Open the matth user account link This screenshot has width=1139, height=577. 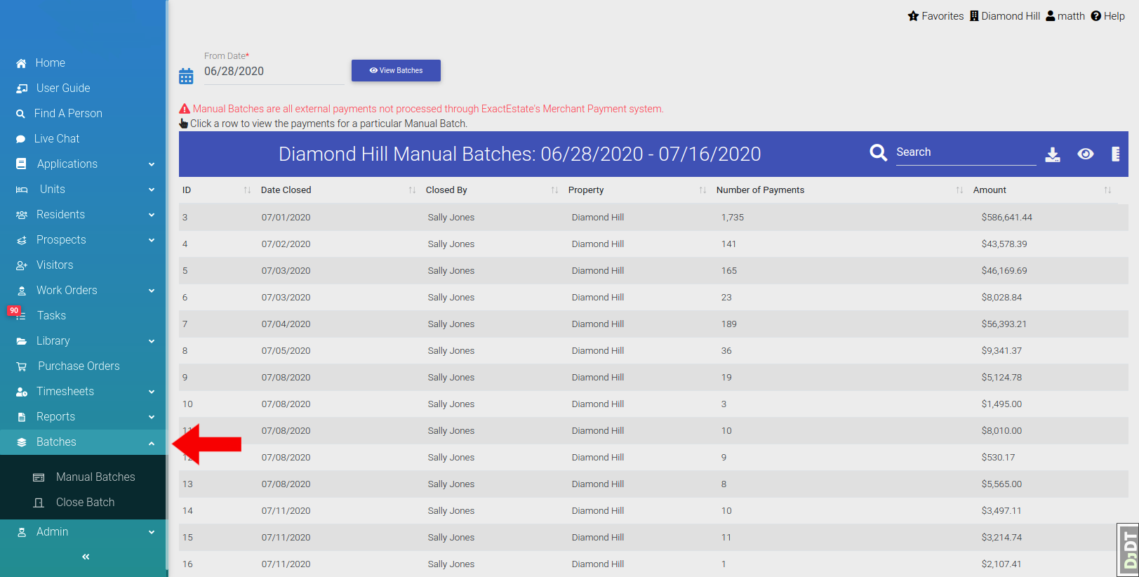click(1065, 16)
